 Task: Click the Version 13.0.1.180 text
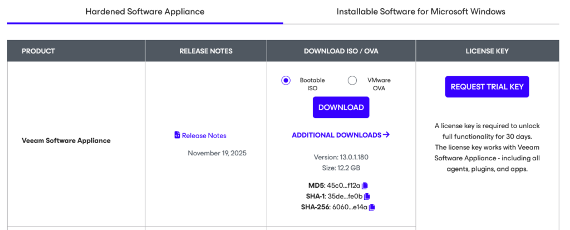coord(341,157)
